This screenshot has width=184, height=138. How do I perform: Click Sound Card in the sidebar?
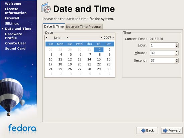tap(15, 48)
